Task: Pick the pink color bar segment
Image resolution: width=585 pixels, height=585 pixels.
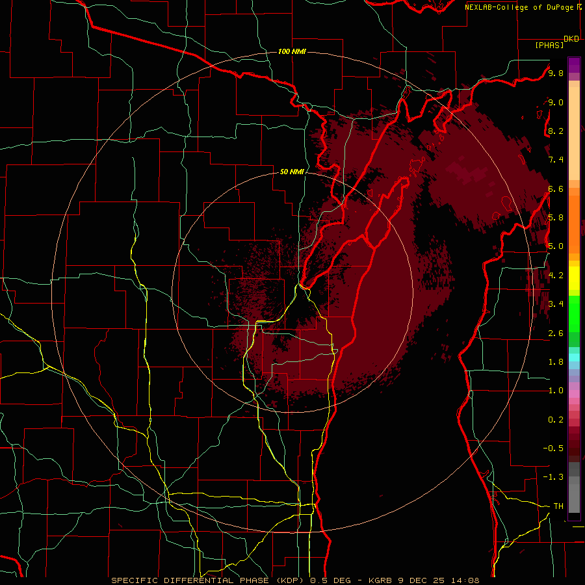Action: [x=574, y=394]
